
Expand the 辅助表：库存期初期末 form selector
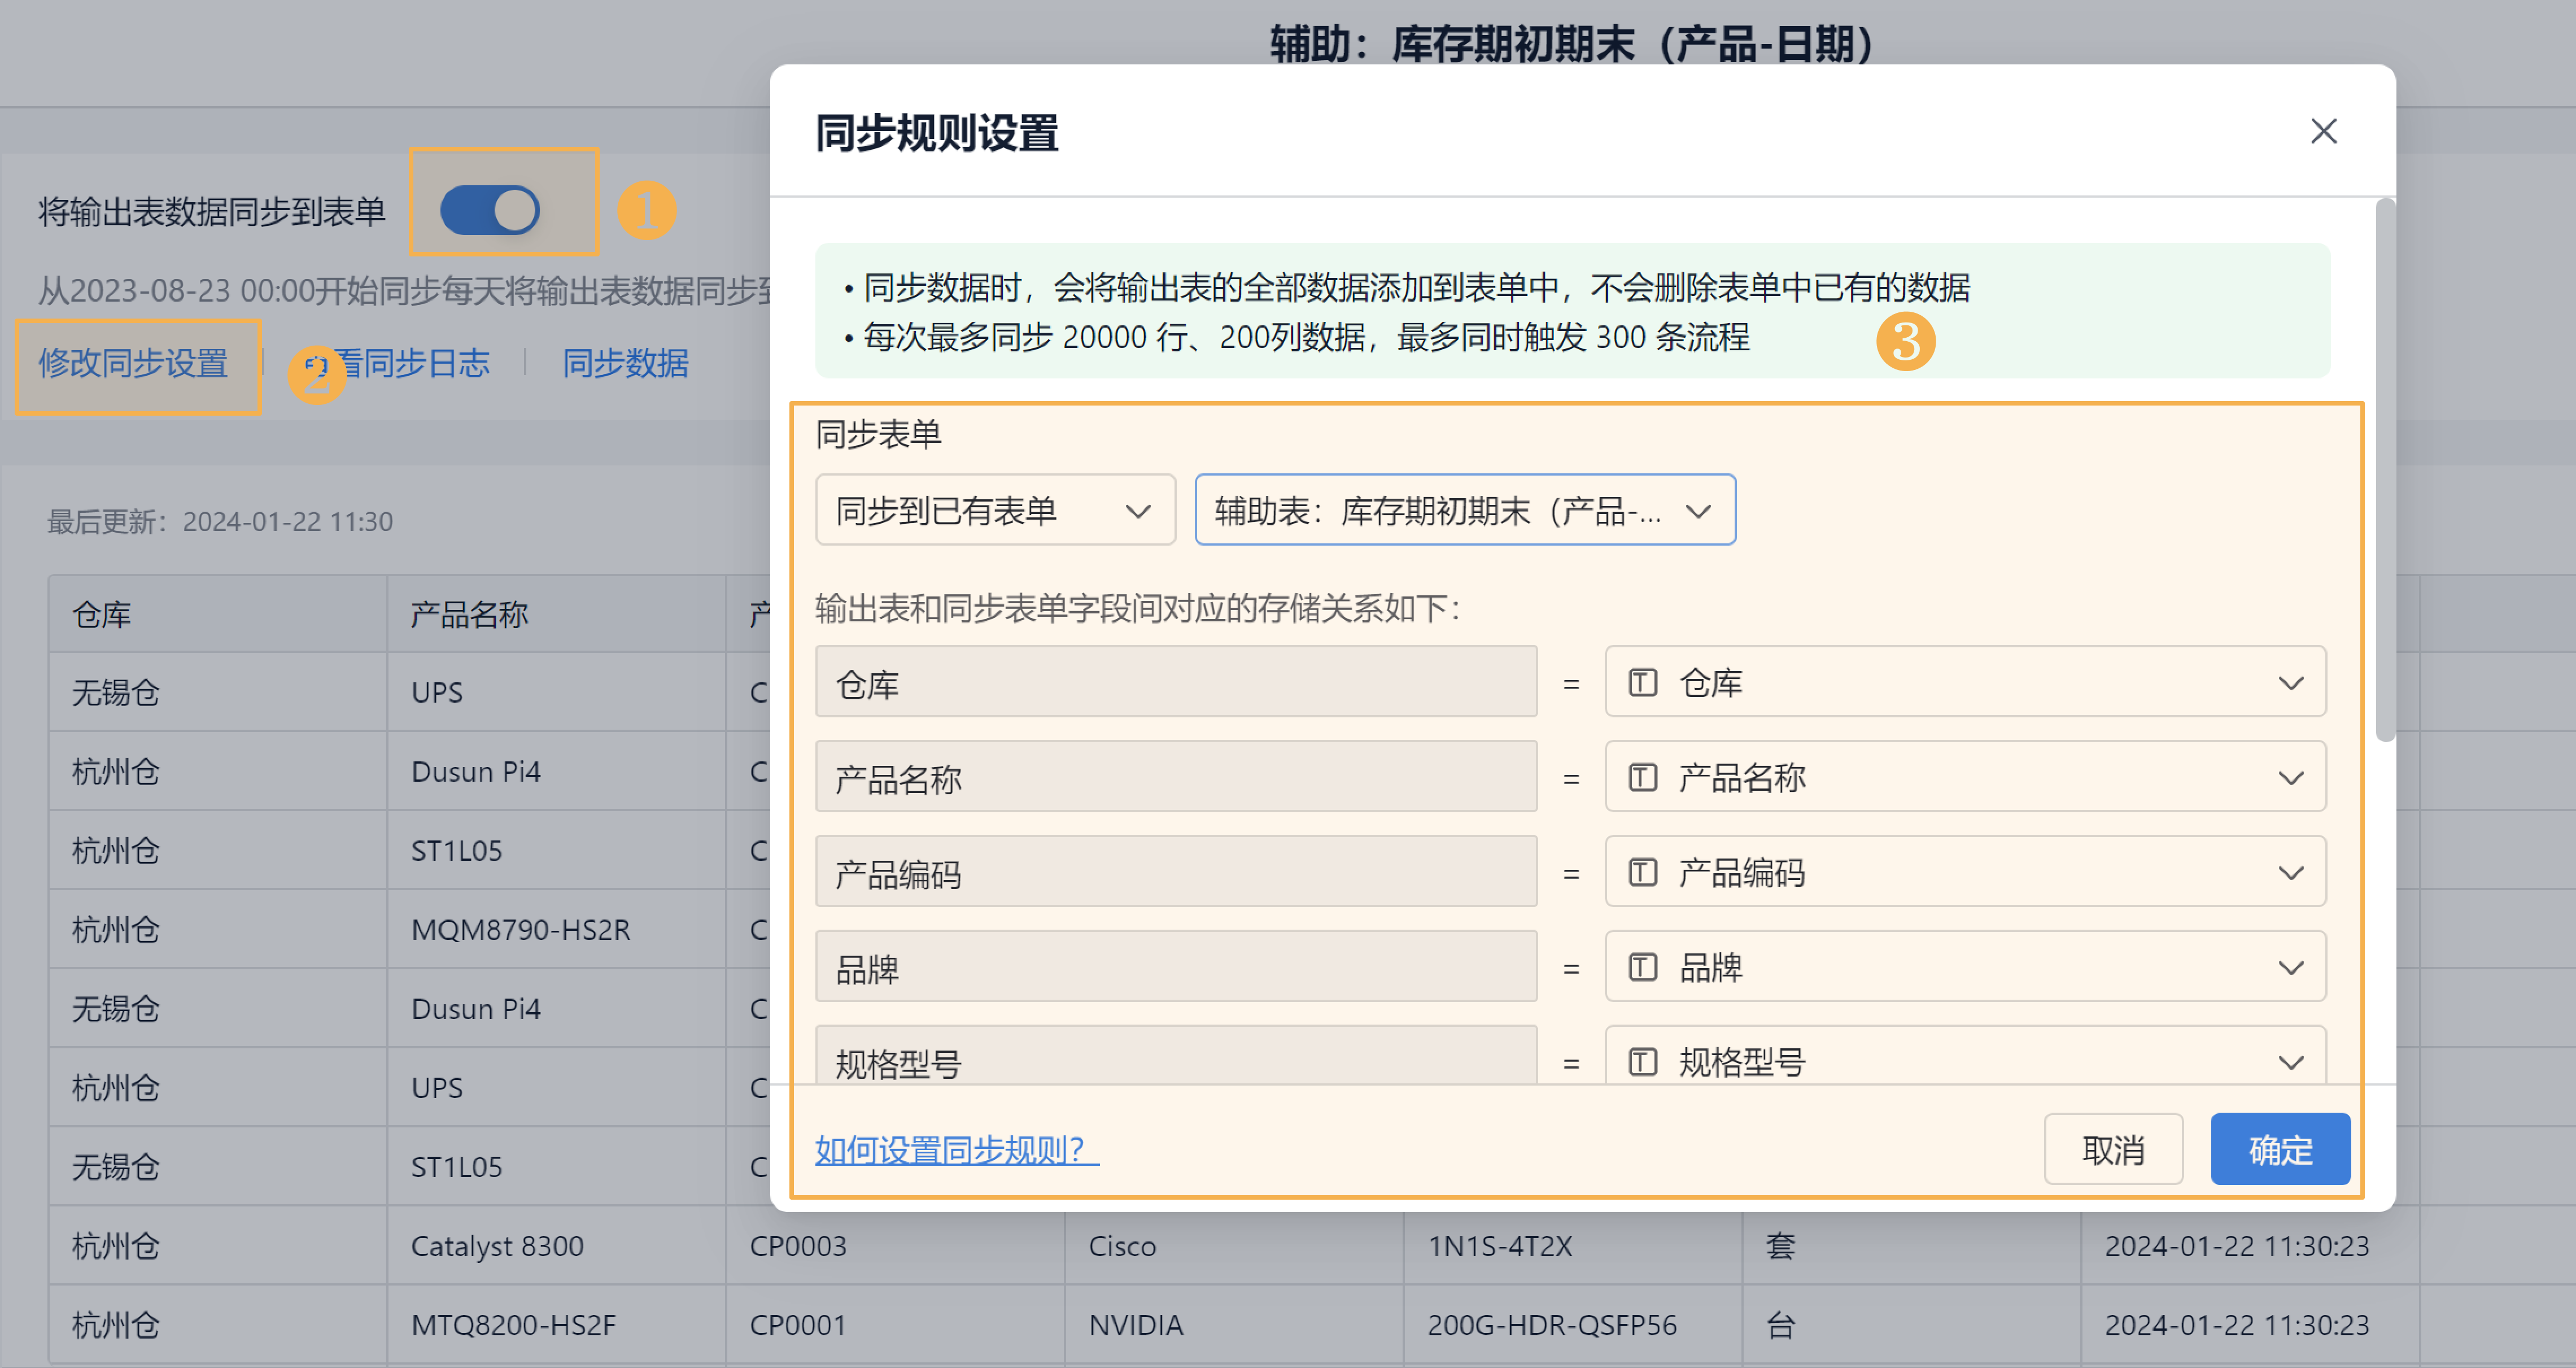(1464, 510)
